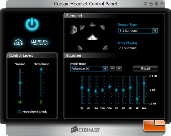Select the rear left speaker icon
The width and height of the screenshot is (171, 136).
point(80,48)
